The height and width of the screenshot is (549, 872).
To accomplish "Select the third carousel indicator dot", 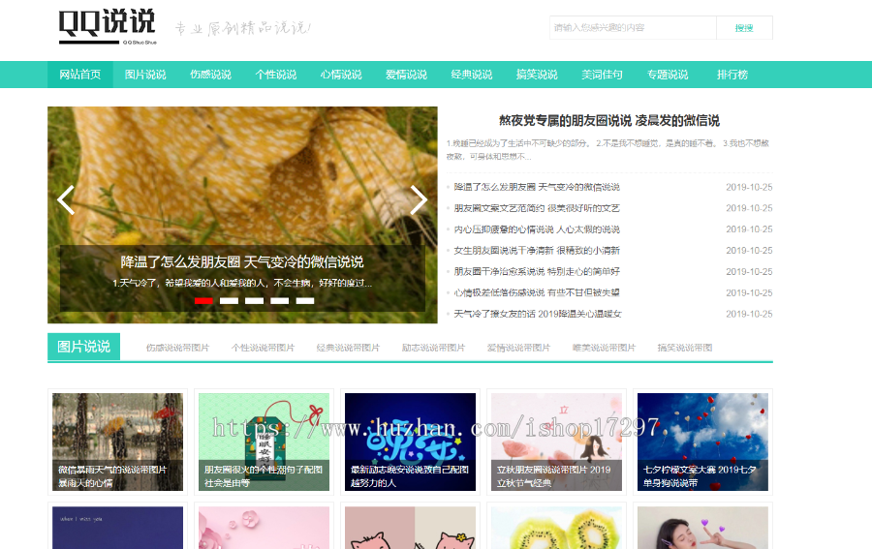I will (x=254, y=300).
